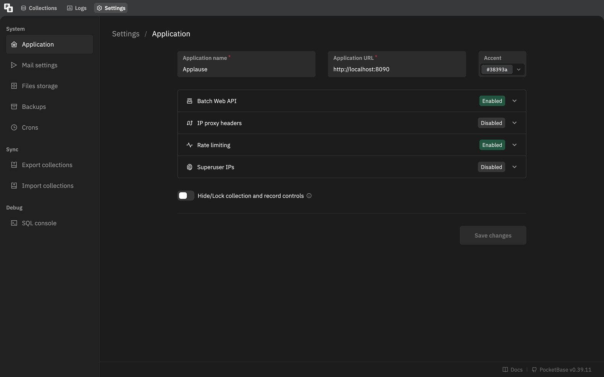
Task: Click the Docs book icon
Action: tap(505, 370)
